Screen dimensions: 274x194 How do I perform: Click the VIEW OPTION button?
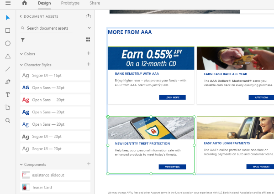coord(172,167)
